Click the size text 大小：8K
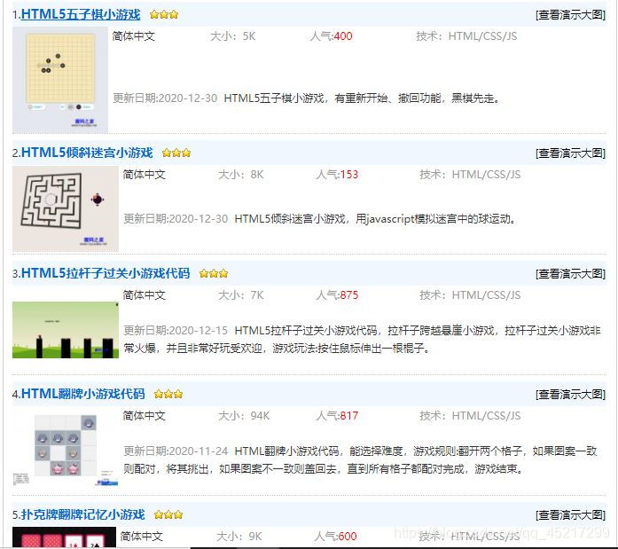 [x=241, y=175]
